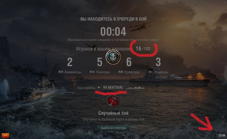
Task: Click the Крейсеры count number 6
Action: pyautogui.click(x=129, y=62)
